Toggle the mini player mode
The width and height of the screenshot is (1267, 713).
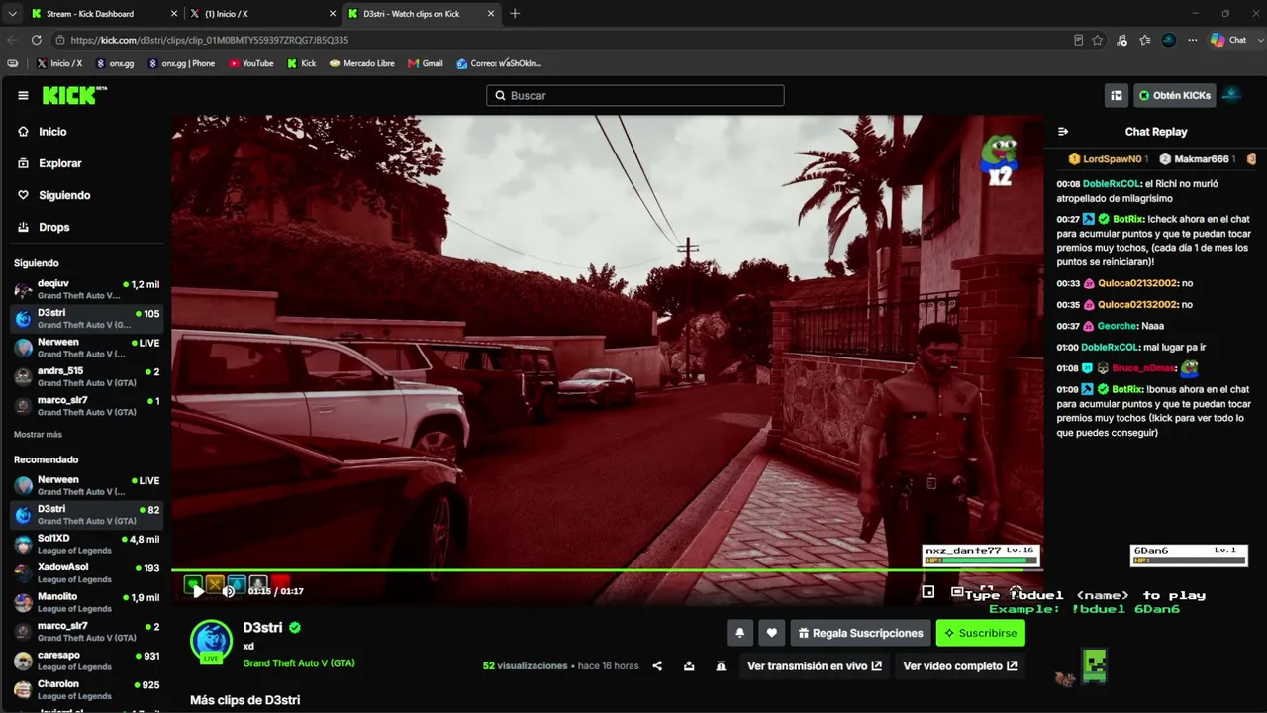coord(927,591)
